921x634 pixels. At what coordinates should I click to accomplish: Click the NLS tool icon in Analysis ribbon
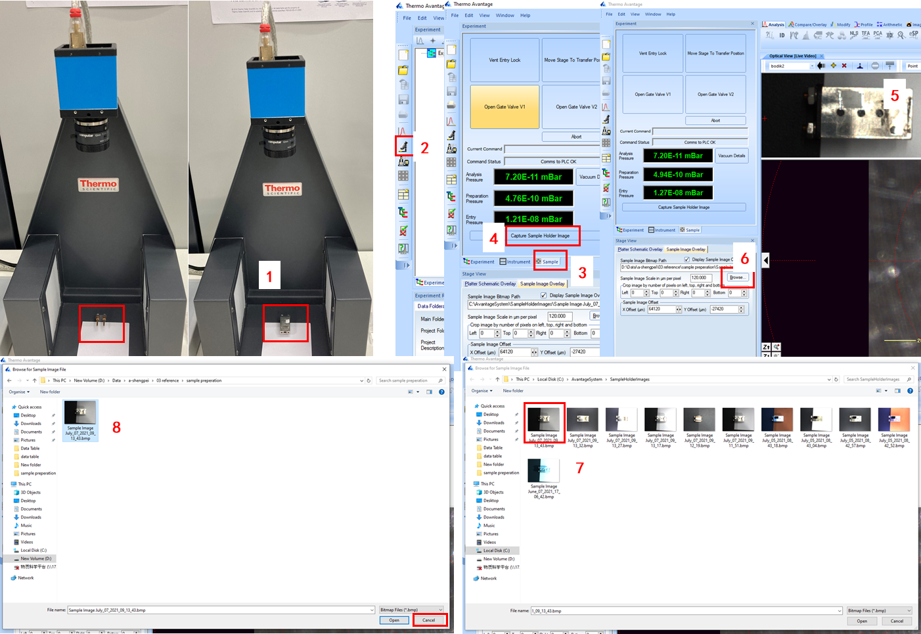pyautogui.click(x=854, y=35)
